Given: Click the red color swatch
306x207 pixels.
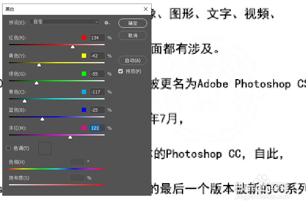Looking at the screenshot, I should [84, 38].
